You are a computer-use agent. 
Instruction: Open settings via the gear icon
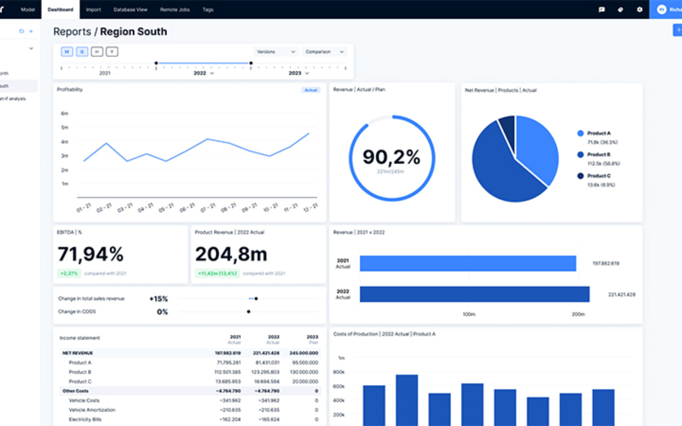coord(639,9)
